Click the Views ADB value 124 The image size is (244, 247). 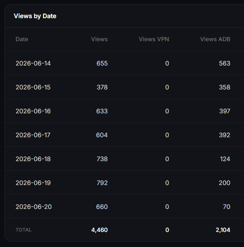(225, 159)
